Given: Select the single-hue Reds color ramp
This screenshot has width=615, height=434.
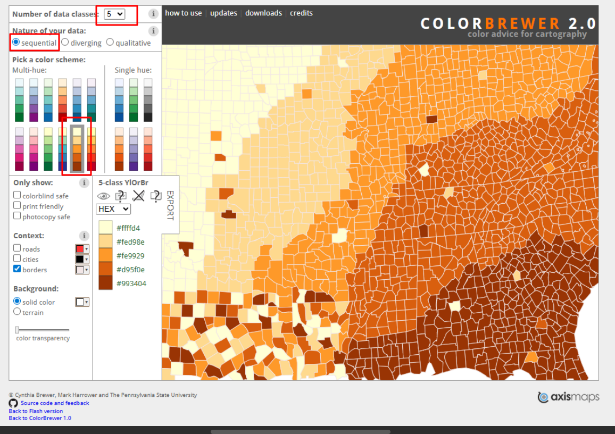Looking at the screenshot, I should pyautogui.click(x=148, y=149).
